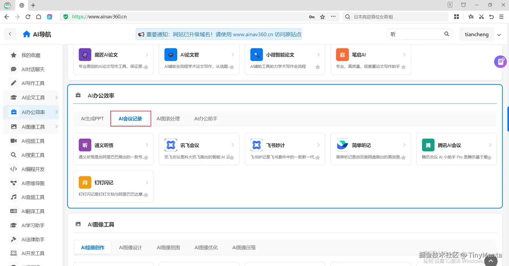Mark 飞书妙计 as a favorite
This screenshot has height=266, width=509.
(318, 157)
